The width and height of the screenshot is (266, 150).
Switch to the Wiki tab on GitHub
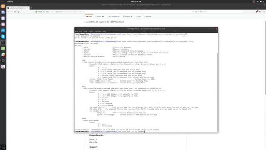pyautogui.click(x=138, y=17)
